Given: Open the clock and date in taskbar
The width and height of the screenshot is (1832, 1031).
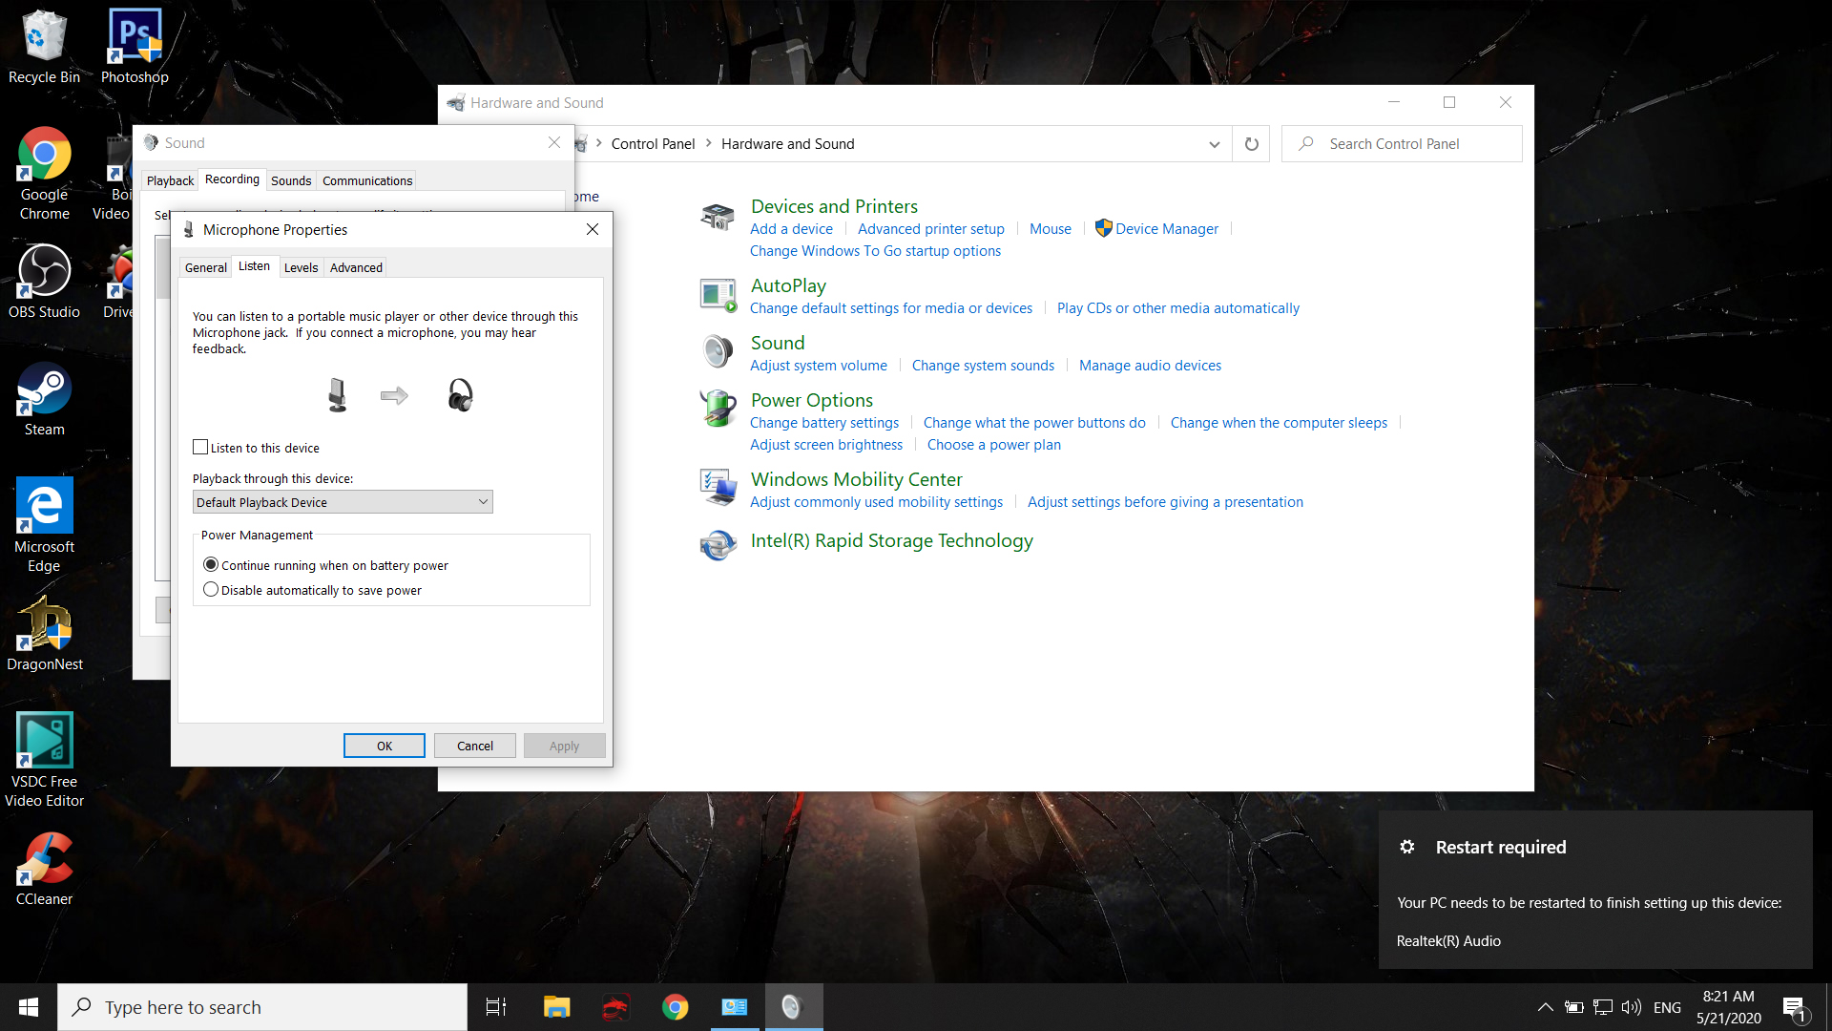Looking at the screenshot, I should pos(1729,1007).
